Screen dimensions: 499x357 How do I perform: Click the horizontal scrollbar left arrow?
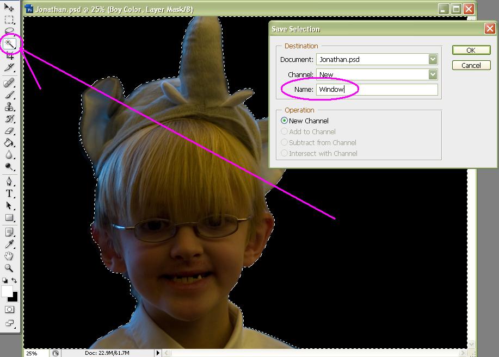pyautogui.click(x=167, y=353)
